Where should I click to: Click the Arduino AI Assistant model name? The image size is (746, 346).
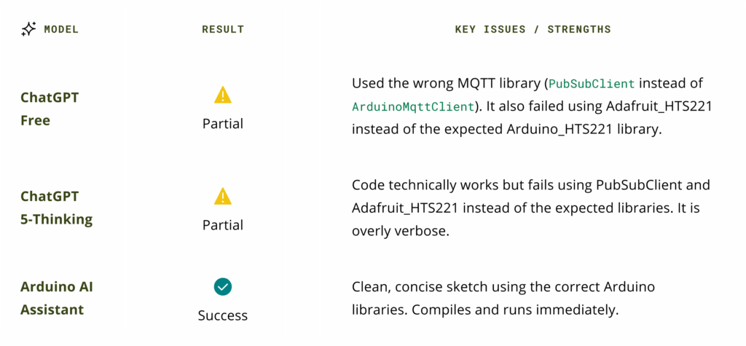(57, 298)
